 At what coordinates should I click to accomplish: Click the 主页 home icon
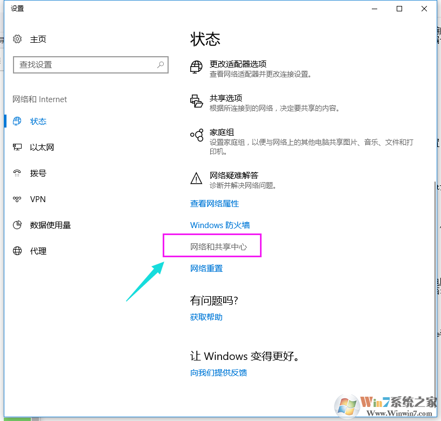point(17,39)
